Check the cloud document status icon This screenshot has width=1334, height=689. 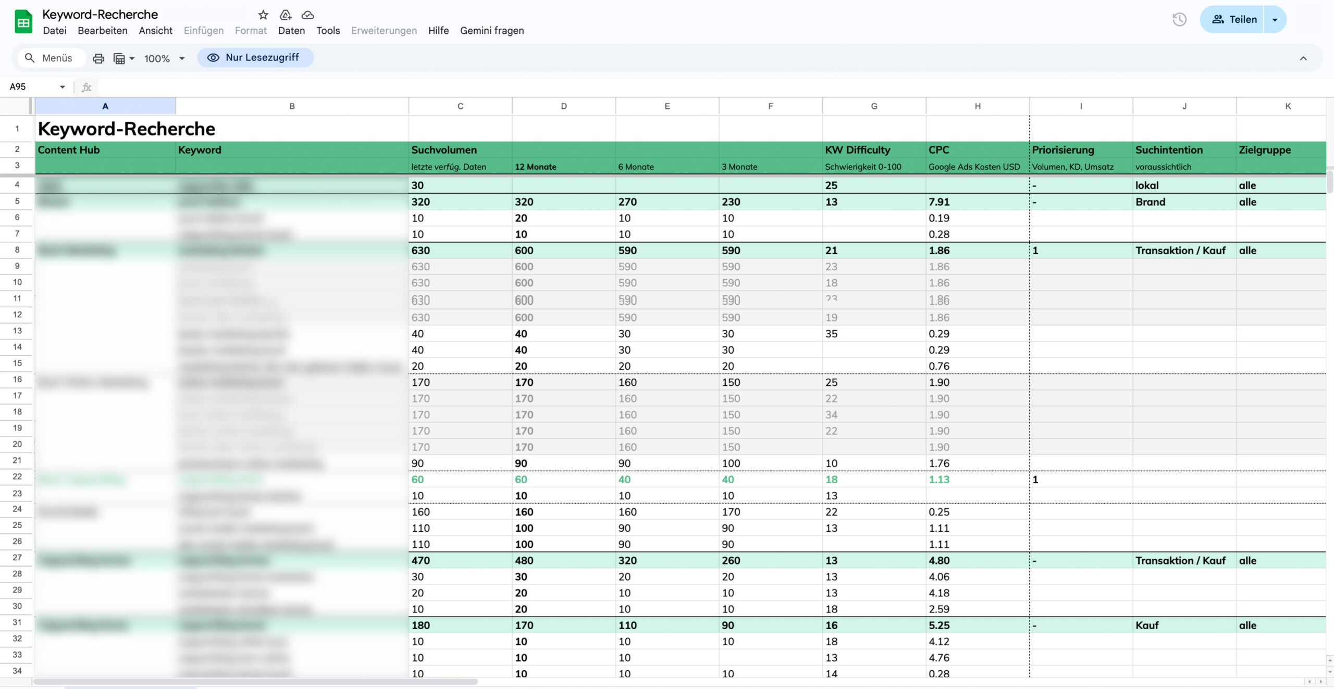[x=308, y=15]
